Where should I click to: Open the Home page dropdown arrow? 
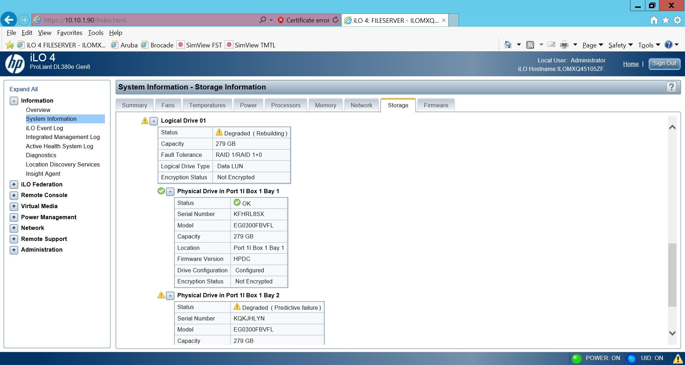click(x=519, y=45)
